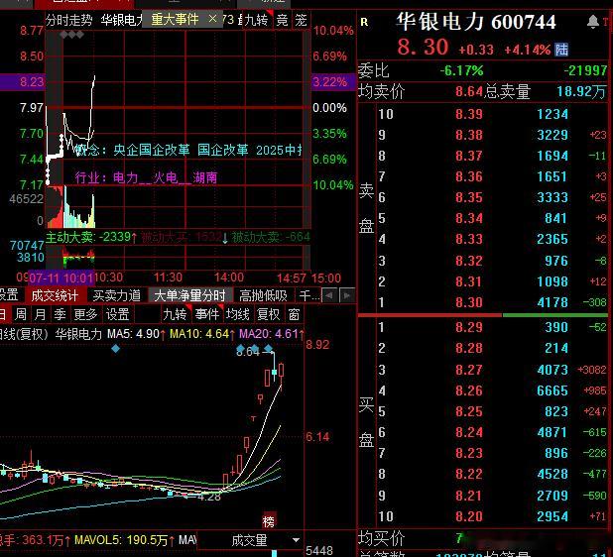Image resolution: width=613 pixels, height=557 pixels.
Task: Click the MA20: 4.61 indicator label
Action: [x=272, y=334]
